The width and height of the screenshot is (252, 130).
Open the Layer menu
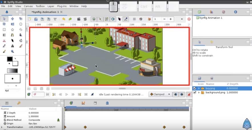(x=51, y=6)
